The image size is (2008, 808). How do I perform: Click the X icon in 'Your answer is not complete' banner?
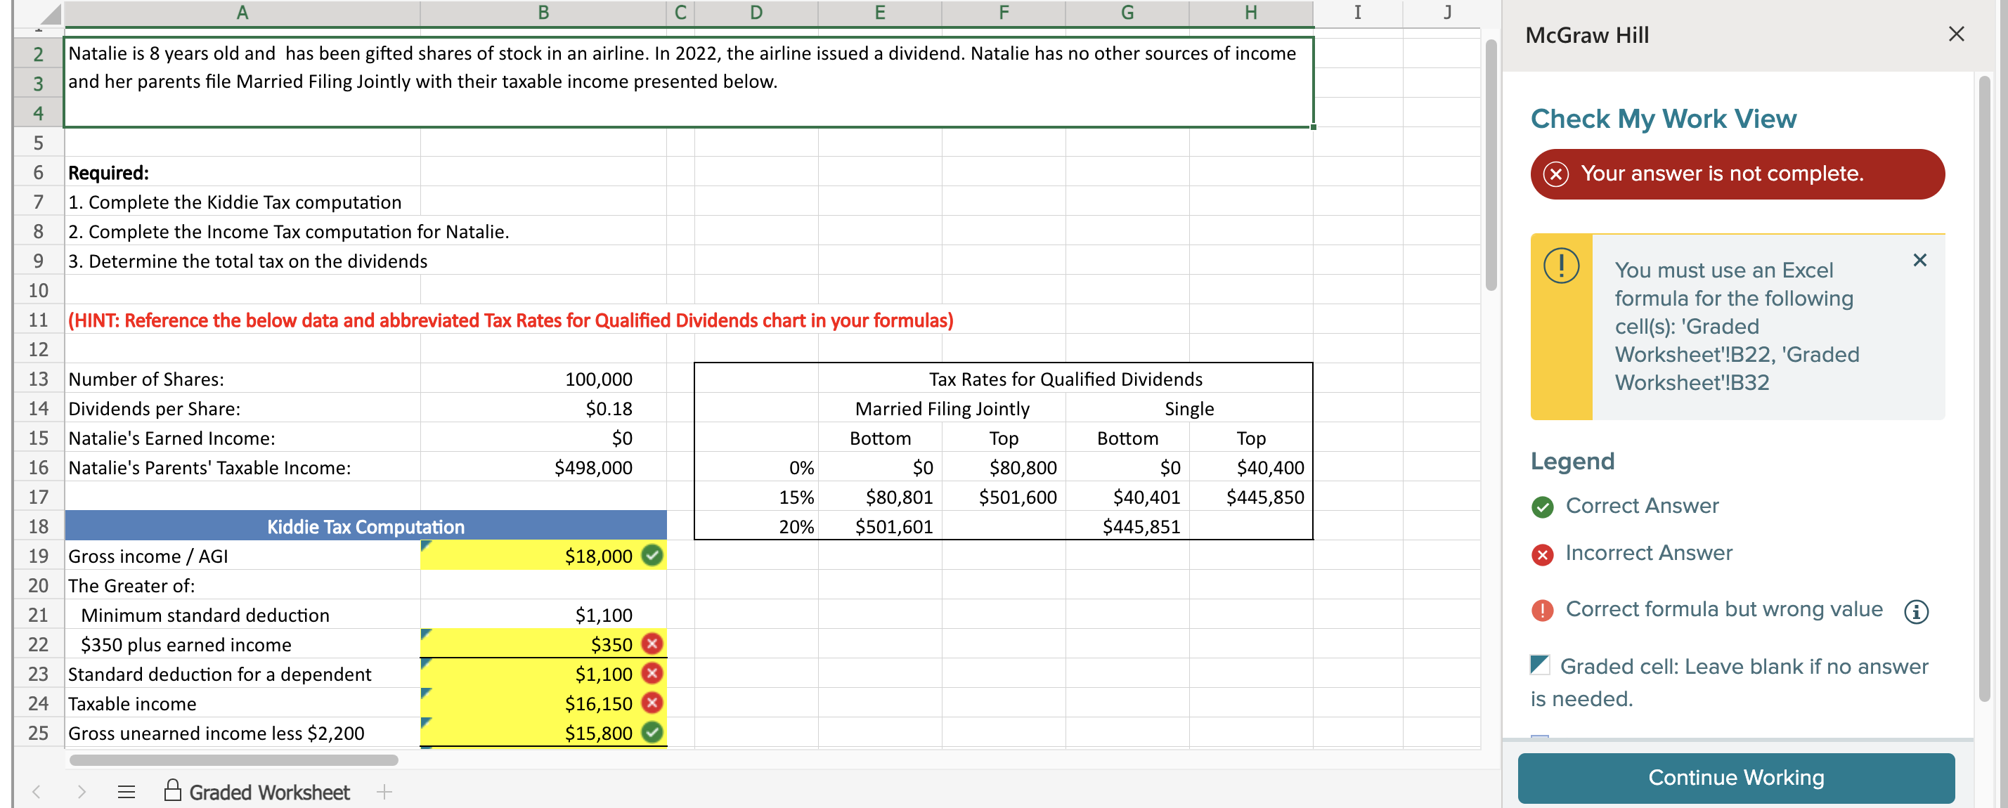[1557, 174]
